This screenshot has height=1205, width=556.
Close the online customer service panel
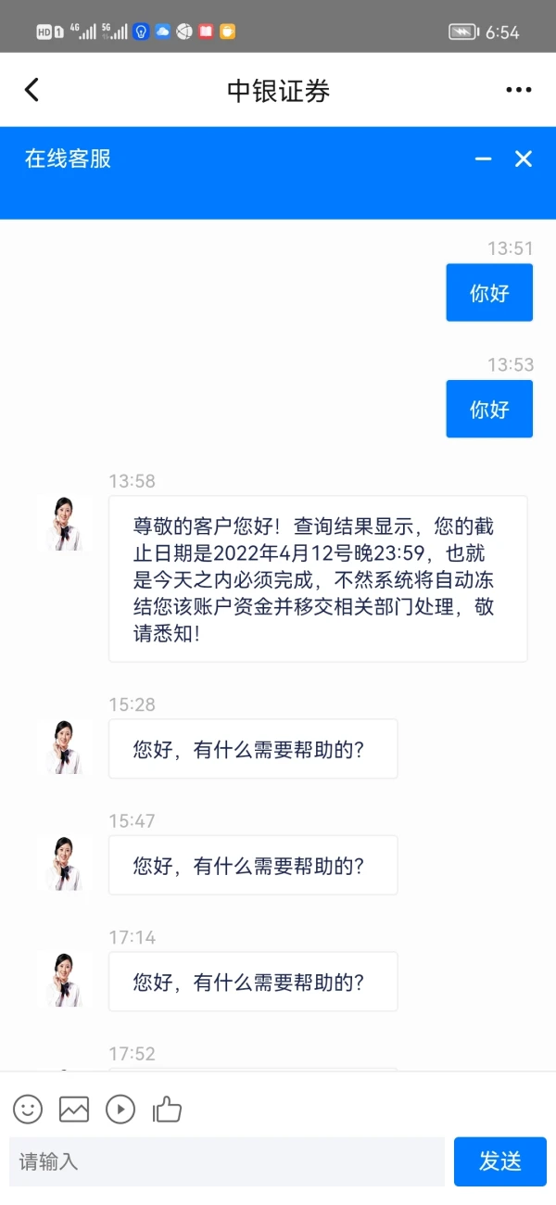pyautogui.click(x=524, y=159)
